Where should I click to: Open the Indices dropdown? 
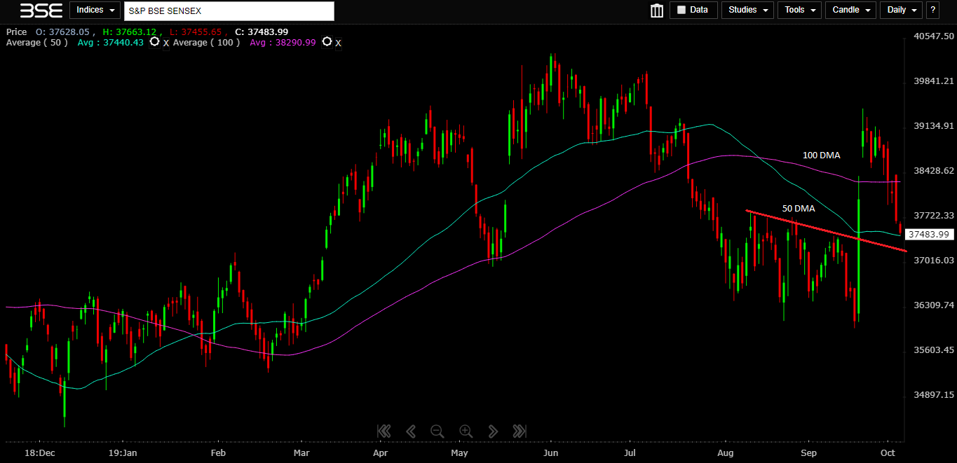point(95,11)
